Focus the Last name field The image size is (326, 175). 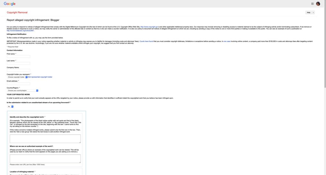coord(18,63)
